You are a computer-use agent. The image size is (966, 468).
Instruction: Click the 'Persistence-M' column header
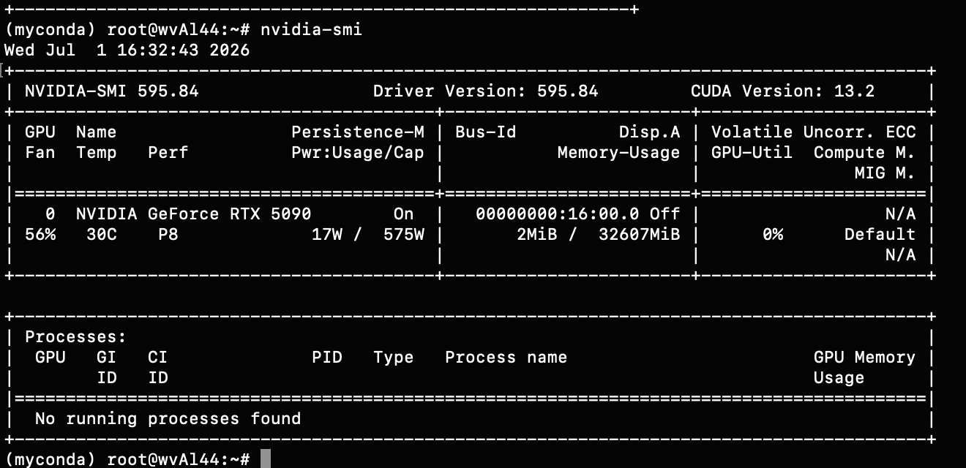(358, 132)
